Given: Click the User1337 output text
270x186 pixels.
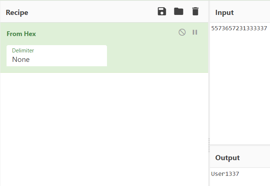Looking at the screenshot, I should coord(225,174).
